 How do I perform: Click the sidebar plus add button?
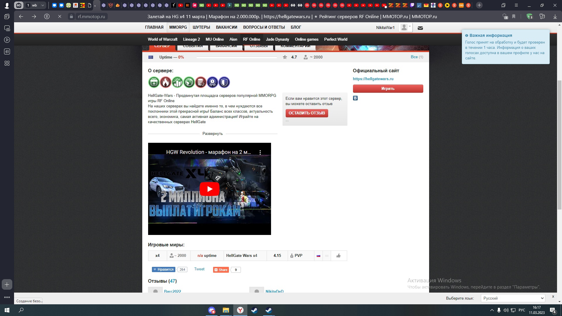(x=7, y=285)
